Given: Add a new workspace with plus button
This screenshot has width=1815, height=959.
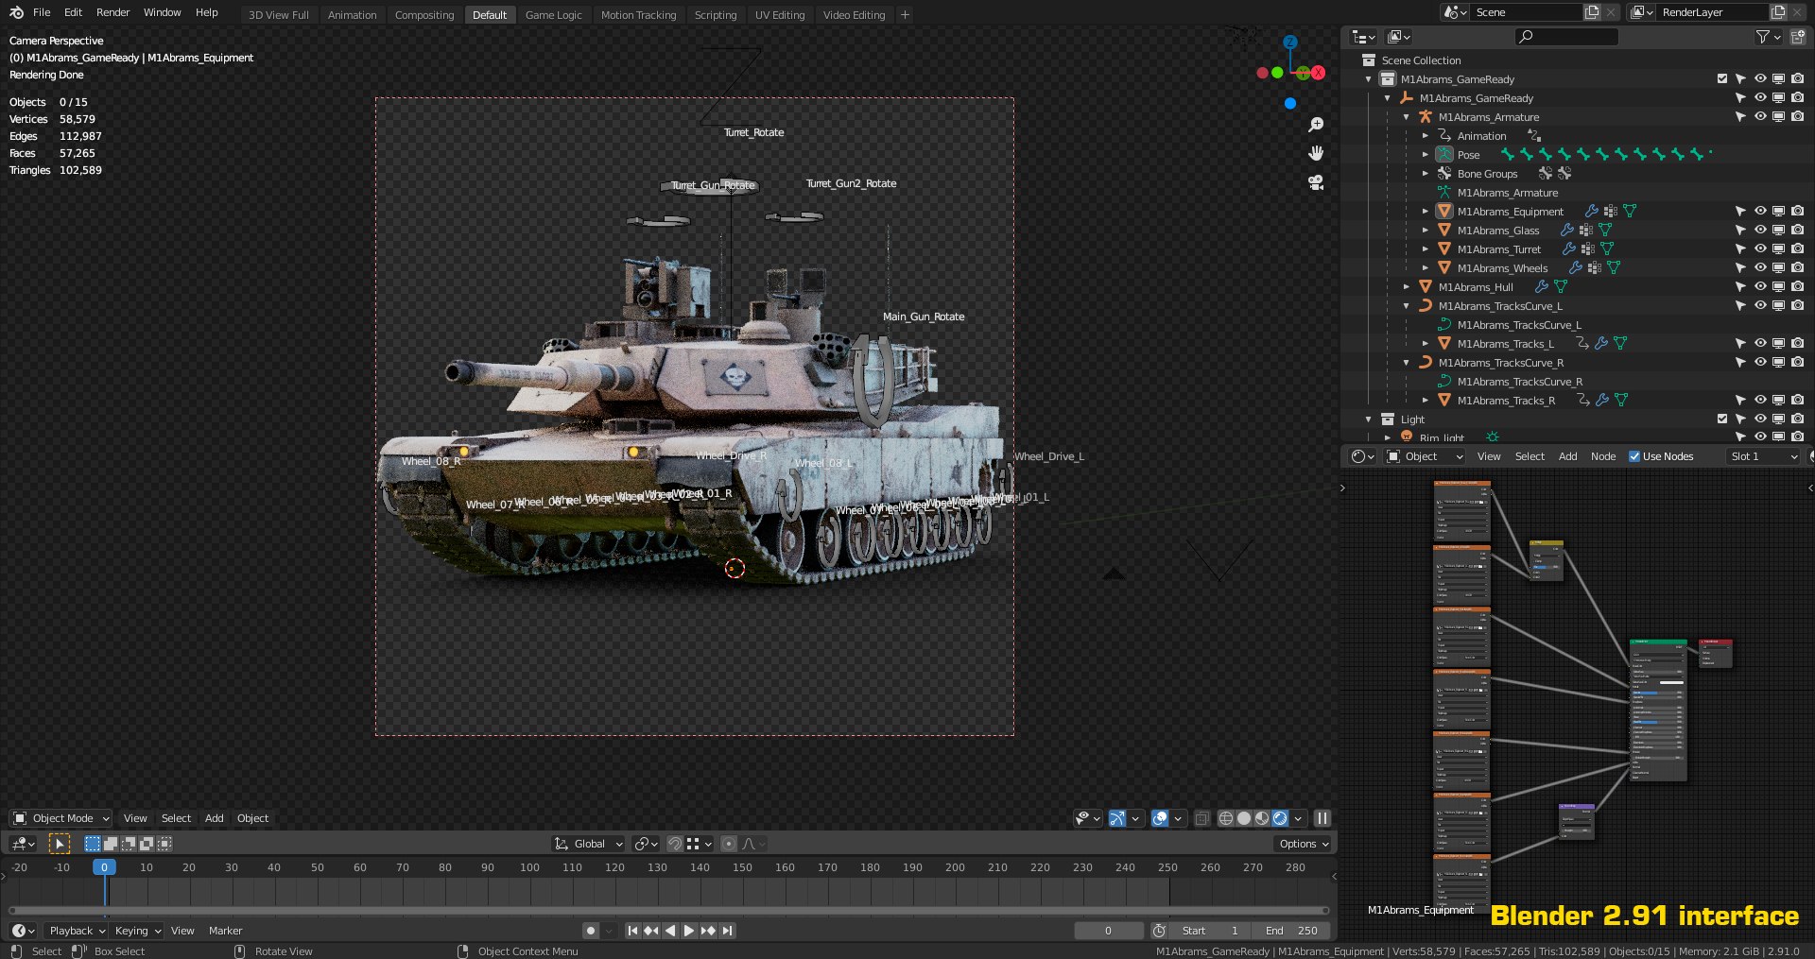Looking at the screenshot, I should [905, 15].
